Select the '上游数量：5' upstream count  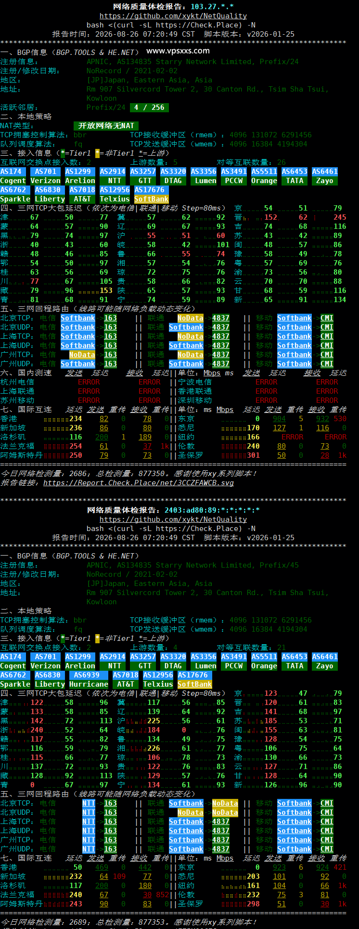click(154, 162)
